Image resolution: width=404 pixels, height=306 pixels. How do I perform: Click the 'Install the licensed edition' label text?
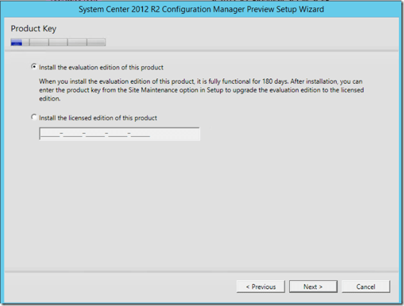[97, 118]
